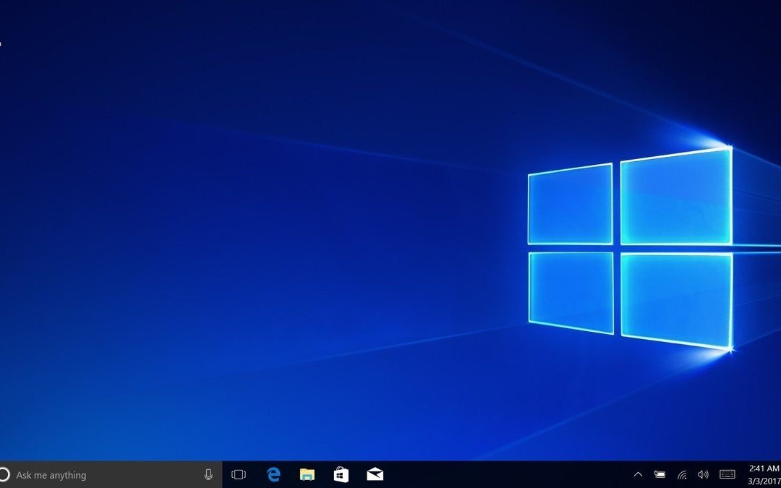This screenshot has width=781, height=488.
Task: Open Microsoft Edge from the taskbar
Action: tap(273, 474)
